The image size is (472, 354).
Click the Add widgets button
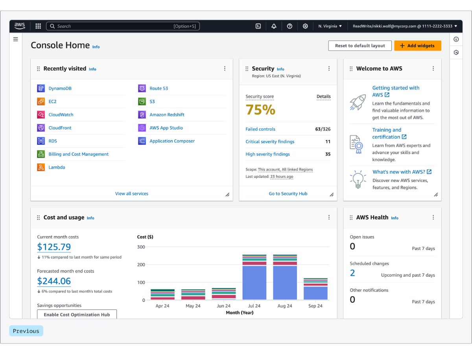click(418, 46)
